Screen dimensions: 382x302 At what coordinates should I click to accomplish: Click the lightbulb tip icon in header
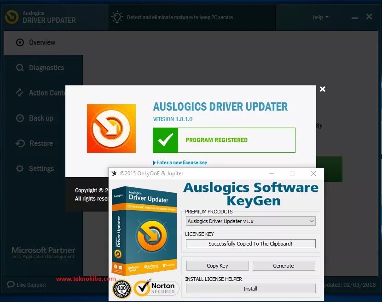[117, 17]
